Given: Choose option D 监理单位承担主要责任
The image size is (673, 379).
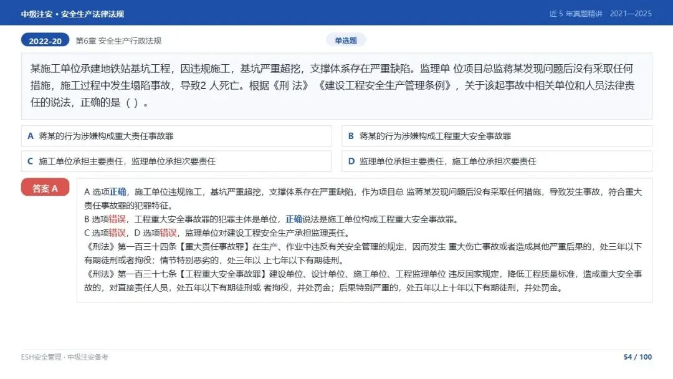Looking at the screenshot, I should [497, 161].
